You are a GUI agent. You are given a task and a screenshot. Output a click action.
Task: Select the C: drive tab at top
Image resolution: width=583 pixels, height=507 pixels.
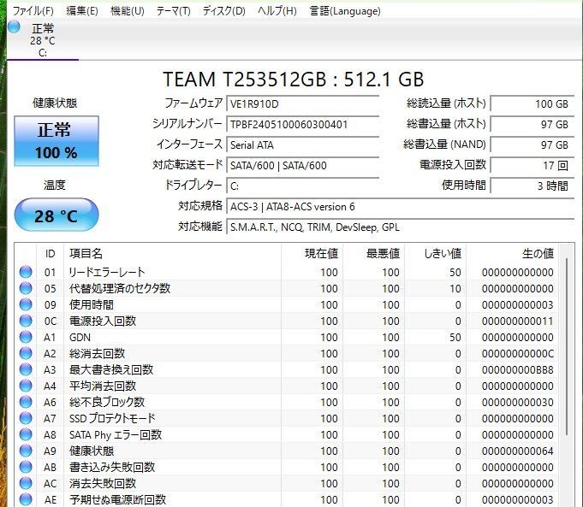pos(43,39)
